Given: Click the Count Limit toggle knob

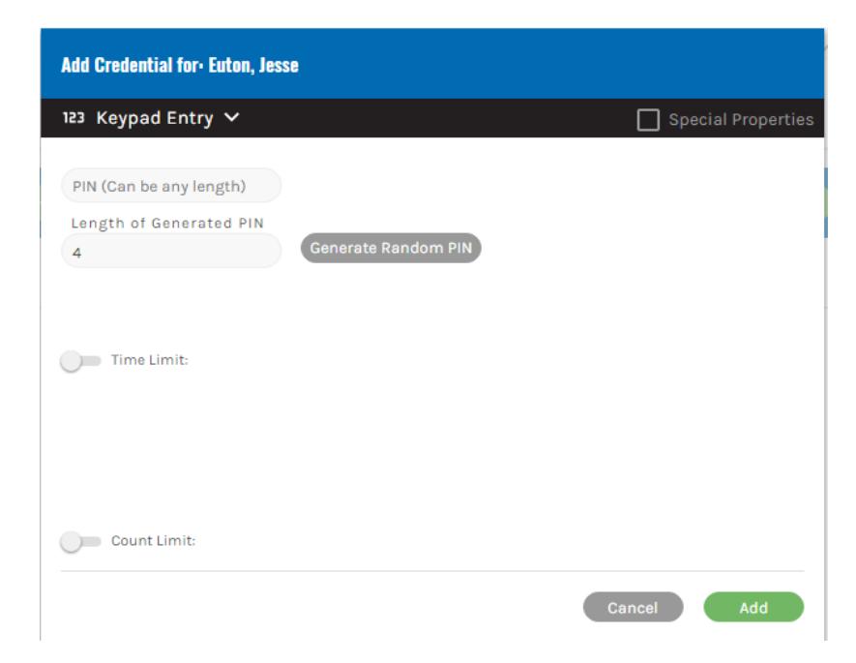Looking at the screenshot, I should (x=71, y=542).
